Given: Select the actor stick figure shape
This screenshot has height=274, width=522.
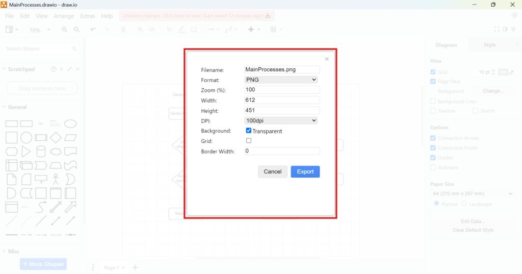Looking at the screenshot, I should [x=56, y=179].
